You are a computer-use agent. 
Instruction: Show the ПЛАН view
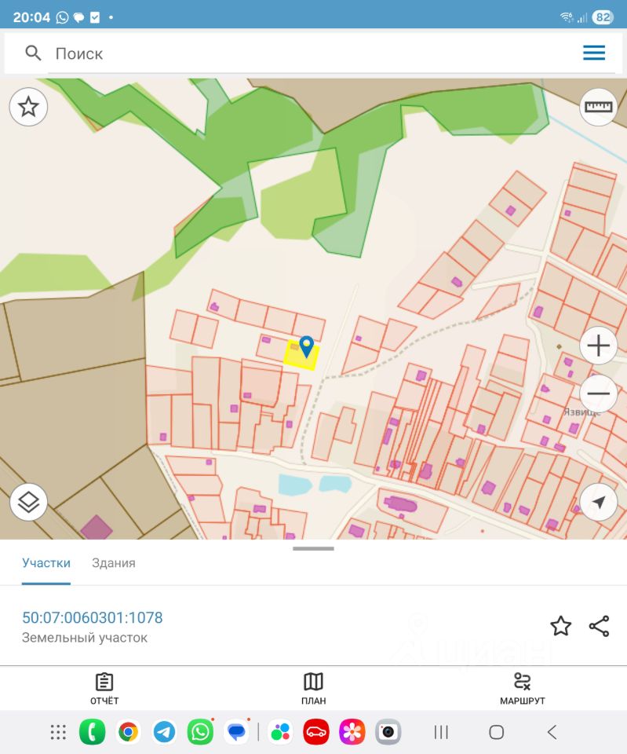pyautogui.click(x=313, y=689)
